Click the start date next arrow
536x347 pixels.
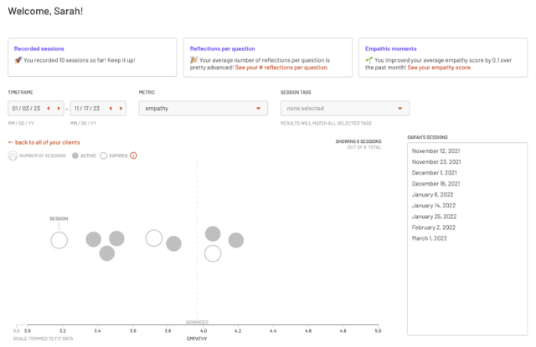(58, 108)
